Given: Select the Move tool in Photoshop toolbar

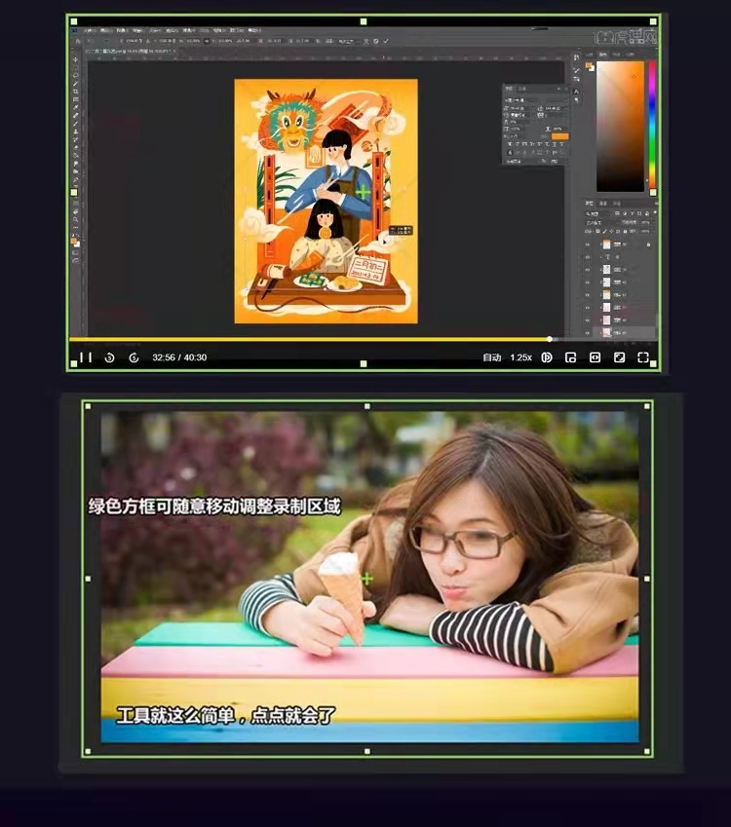Looking at the screenshot, I should (75, 60).
